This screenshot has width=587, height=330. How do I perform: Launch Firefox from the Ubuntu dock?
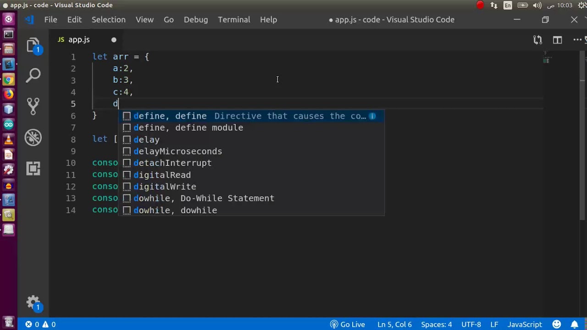click(x=8, y=94)
